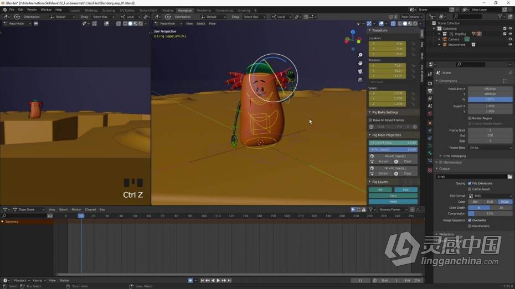The width and height of the screenshot is (515, 289).
Task: Hide Environment in outliner with eye
Action: point(510,45)
